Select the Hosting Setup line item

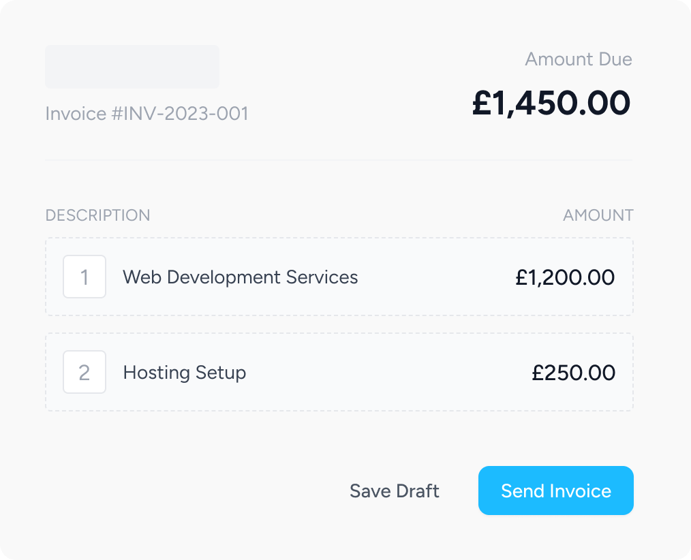339,372
